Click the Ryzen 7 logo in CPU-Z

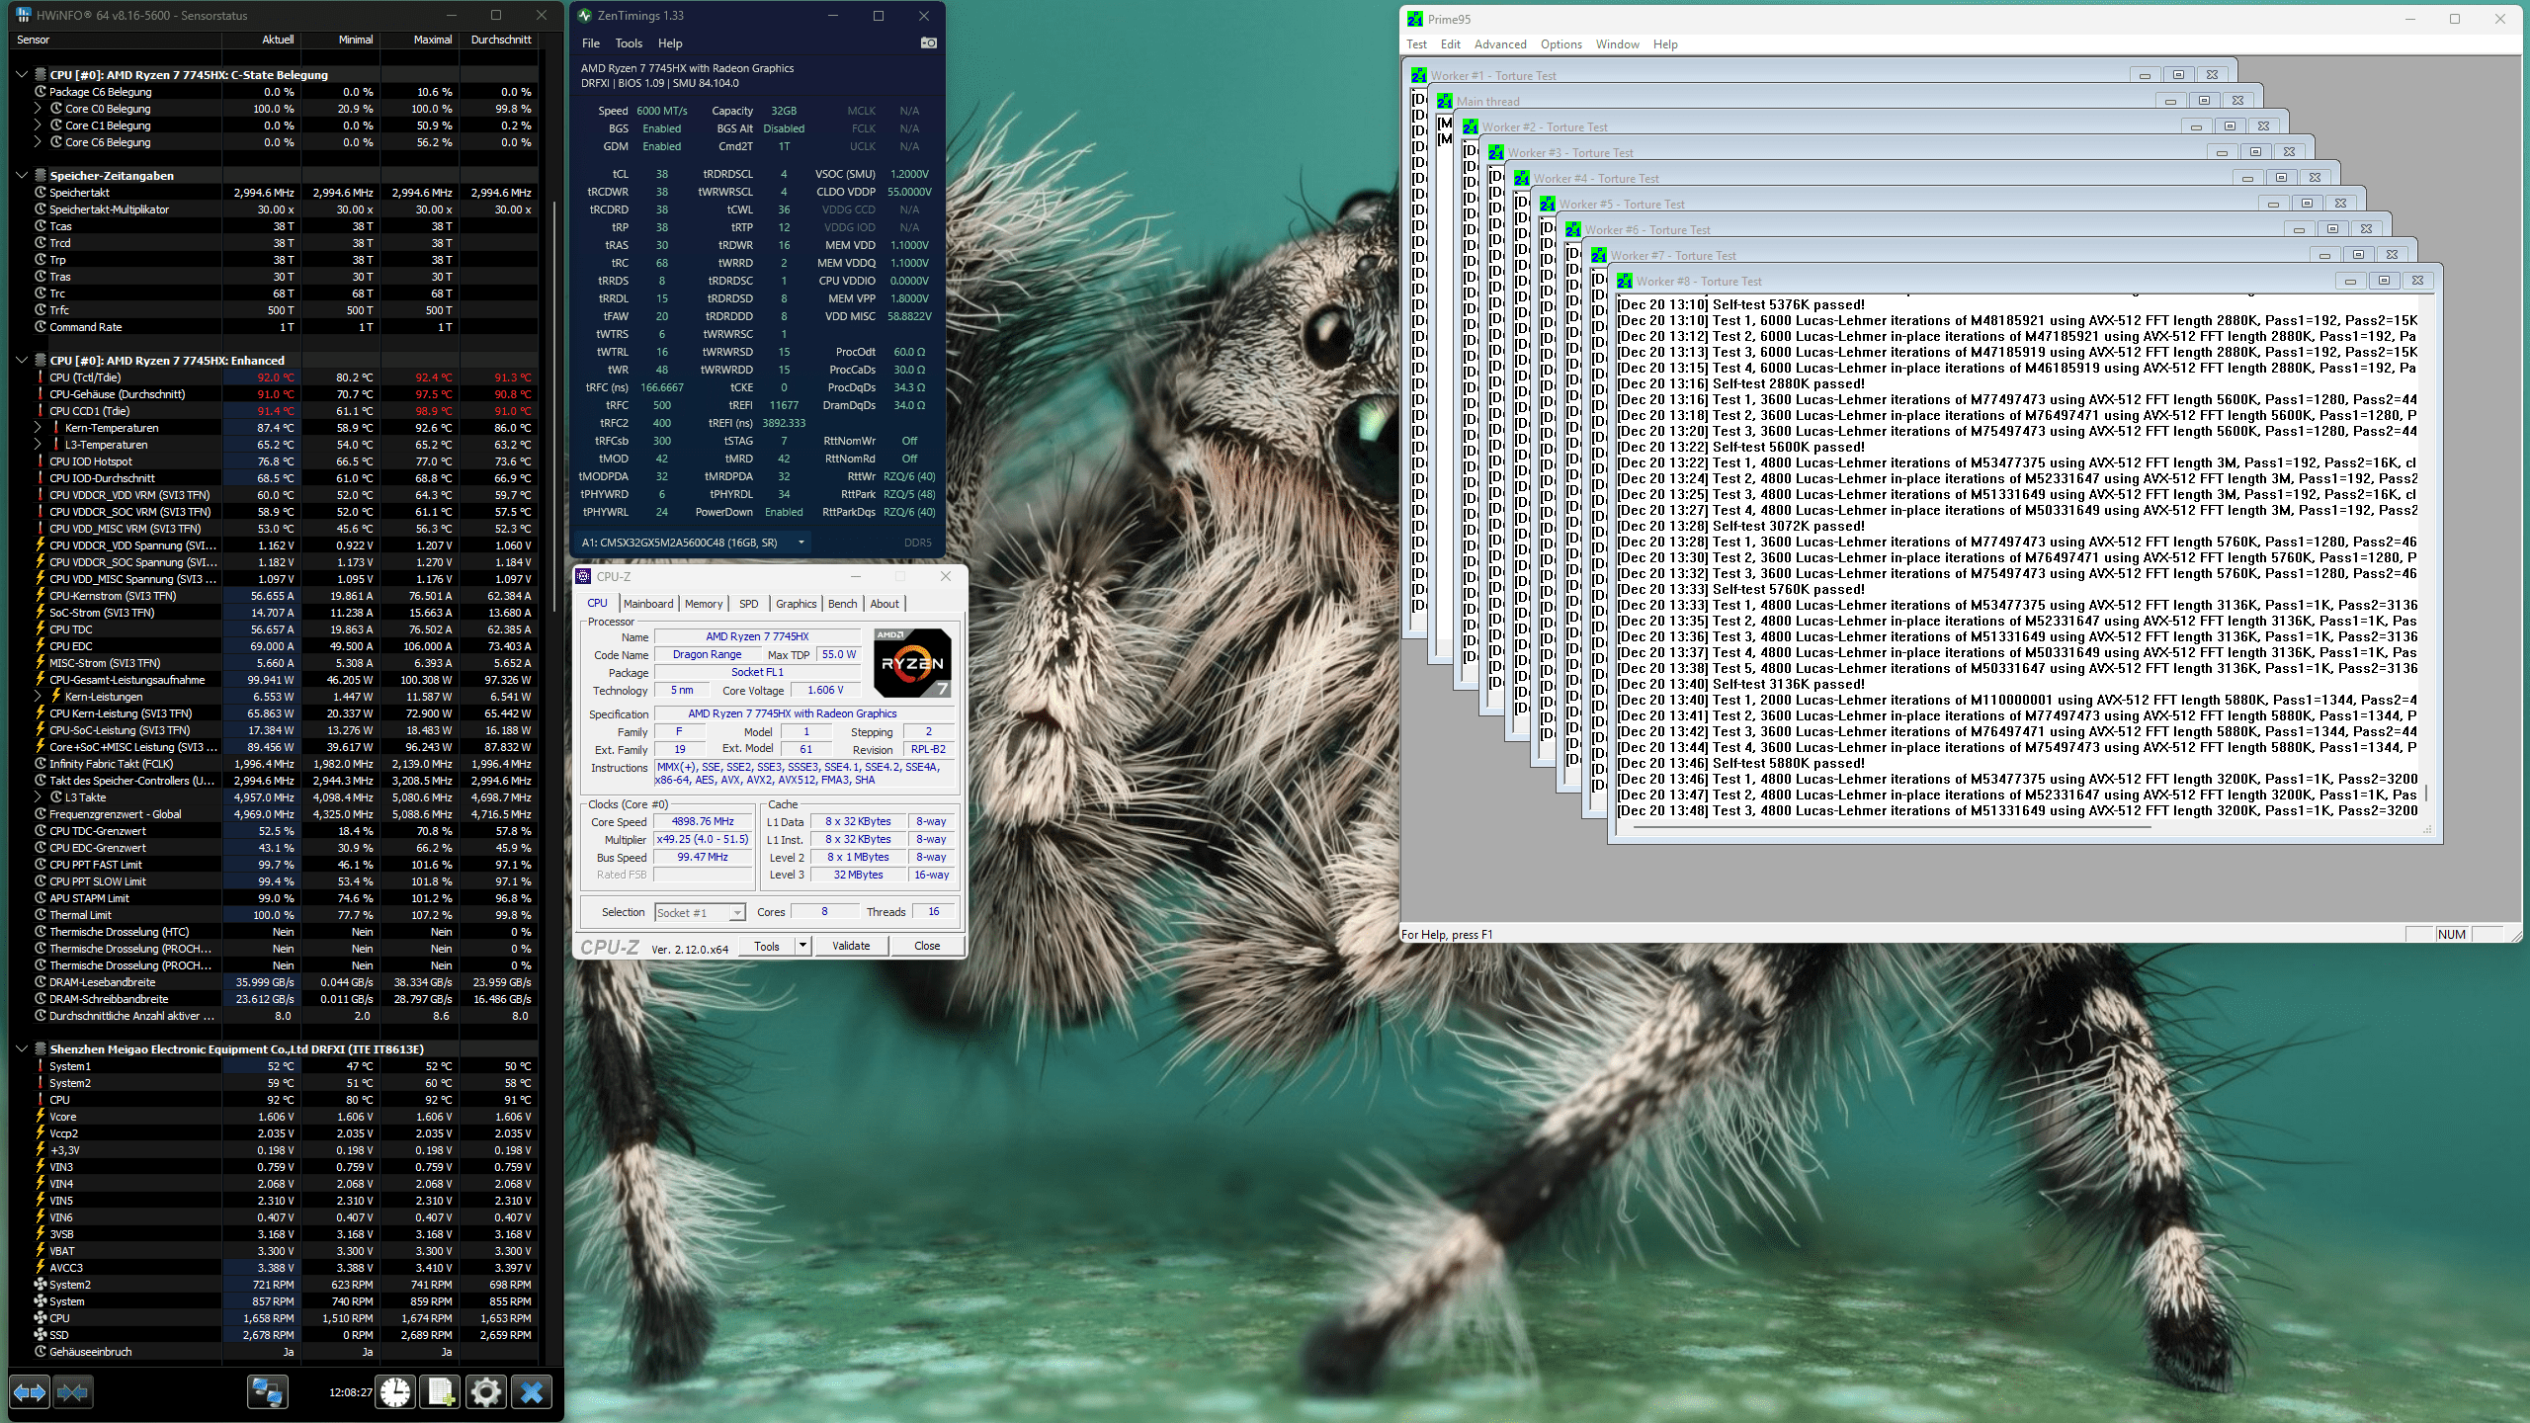[912, 663]
